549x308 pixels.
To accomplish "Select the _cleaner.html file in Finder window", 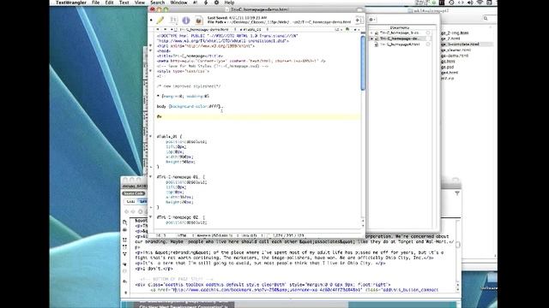I will [455, 50].
